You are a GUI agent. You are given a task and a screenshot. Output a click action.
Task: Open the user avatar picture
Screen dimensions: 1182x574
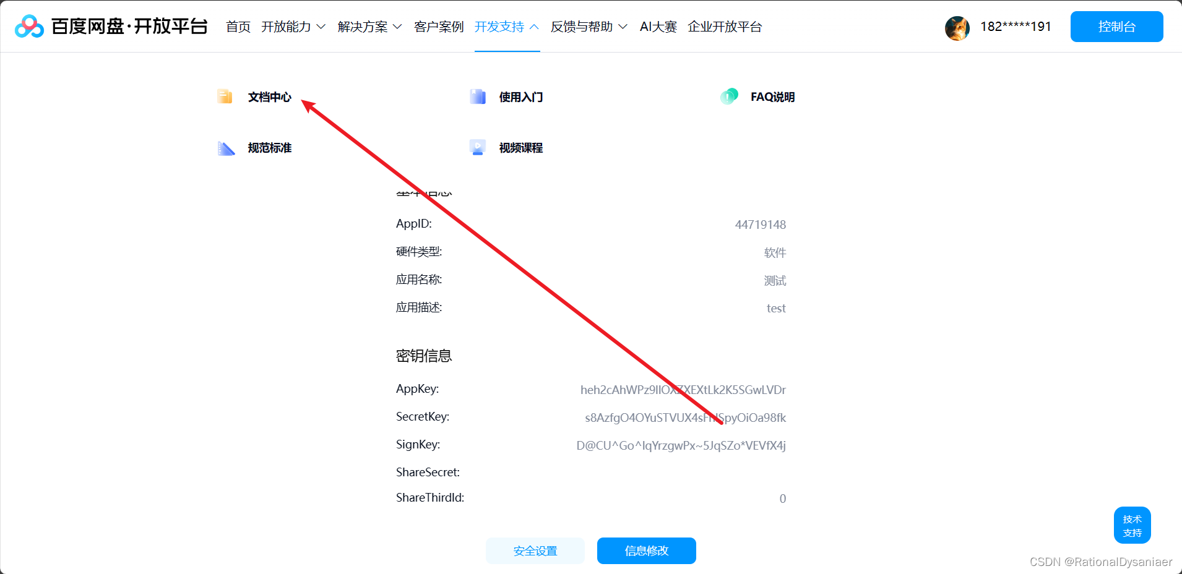(x=957, y=28)
